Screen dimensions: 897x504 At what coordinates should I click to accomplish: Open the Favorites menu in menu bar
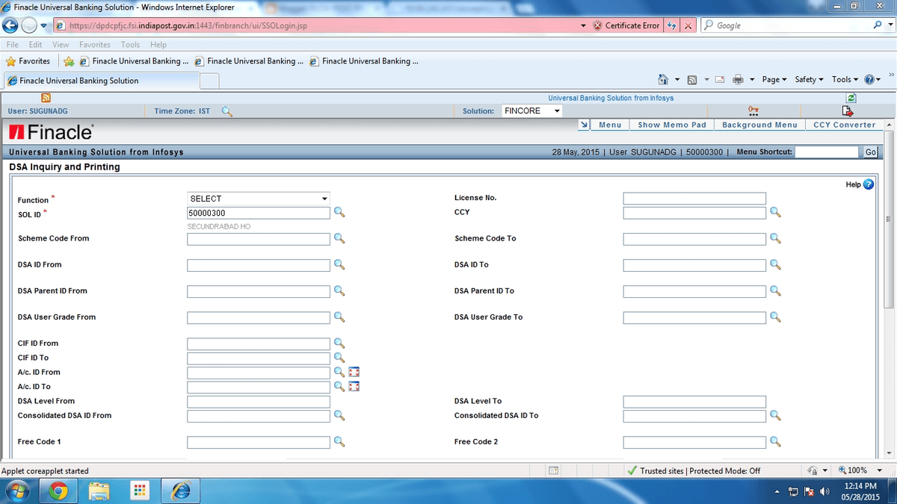click(x=94, y=45)
